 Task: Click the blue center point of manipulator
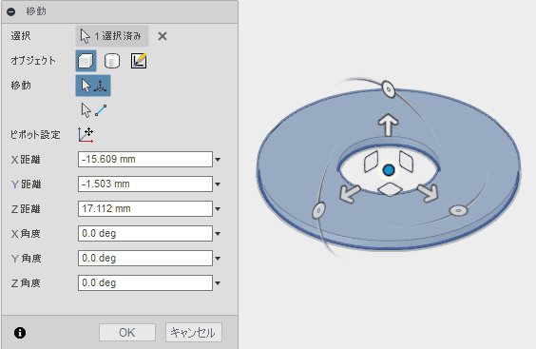(389, 170)
